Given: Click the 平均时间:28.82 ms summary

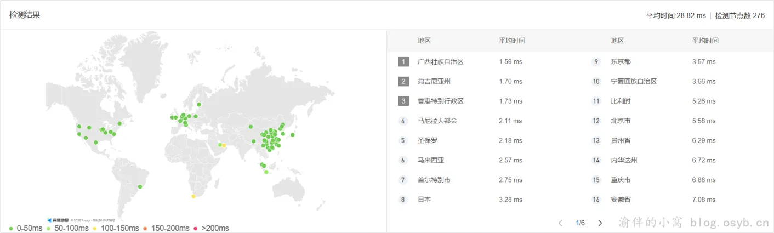Looking at the screenshot, I should coord(676,15).
